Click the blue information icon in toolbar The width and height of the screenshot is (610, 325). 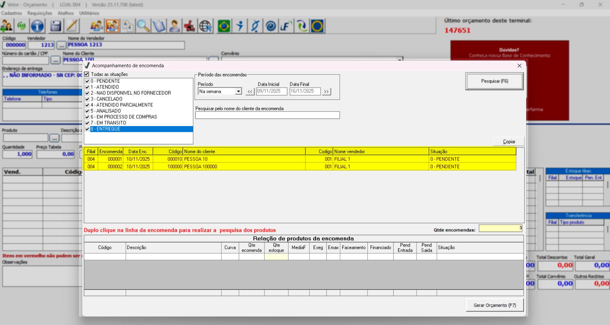click(37, 26)
